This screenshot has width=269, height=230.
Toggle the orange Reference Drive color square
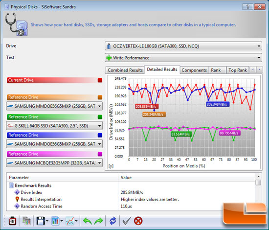pos(100,97)
